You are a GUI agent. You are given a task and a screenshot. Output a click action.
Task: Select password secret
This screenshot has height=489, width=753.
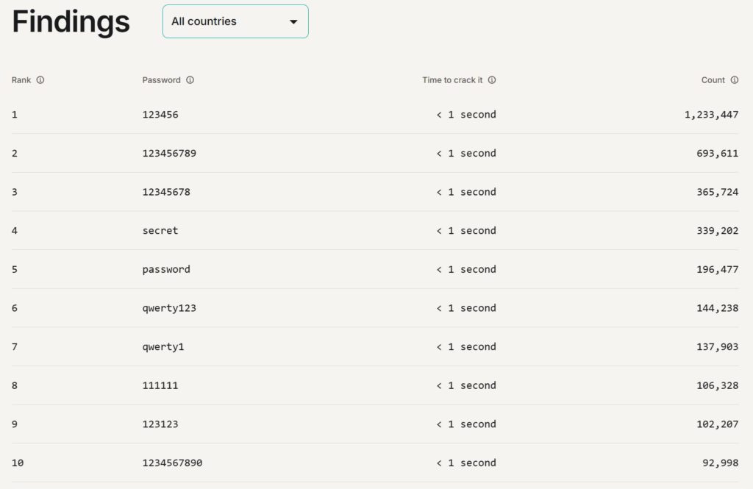click(x=160, y=231)
